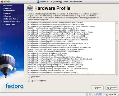The height and width of the screenshot is (96, 119).
Task: Click the VirtualBox shared folders icon
Action: pos(99,94)
